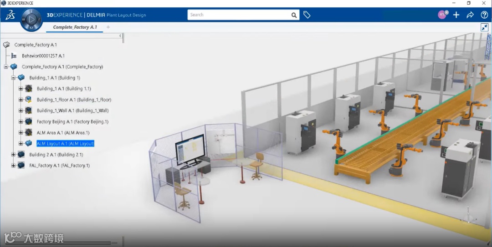Add a new tab with plus
The image size is (492, 247).
coord(108,27)
